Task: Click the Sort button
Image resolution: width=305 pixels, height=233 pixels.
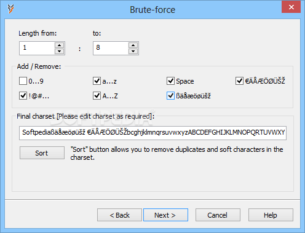Action: click(x=42, y=153)
